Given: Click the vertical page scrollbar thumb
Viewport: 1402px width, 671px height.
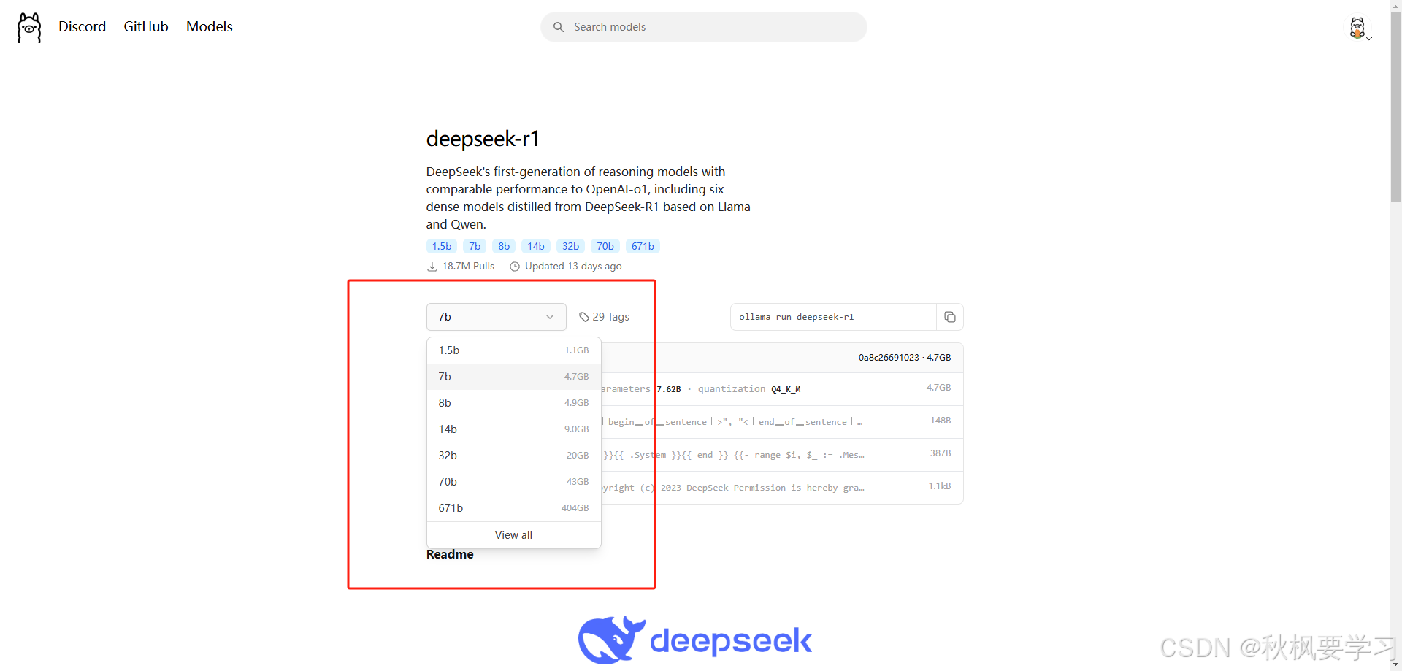Looking at the screenshot, I should click(1395, 107).
